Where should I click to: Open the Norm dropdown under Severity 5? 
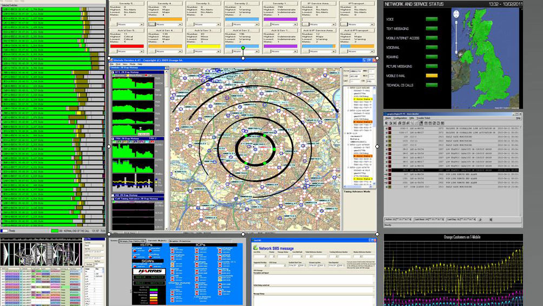pyautogui.click(x=130, y=24)
